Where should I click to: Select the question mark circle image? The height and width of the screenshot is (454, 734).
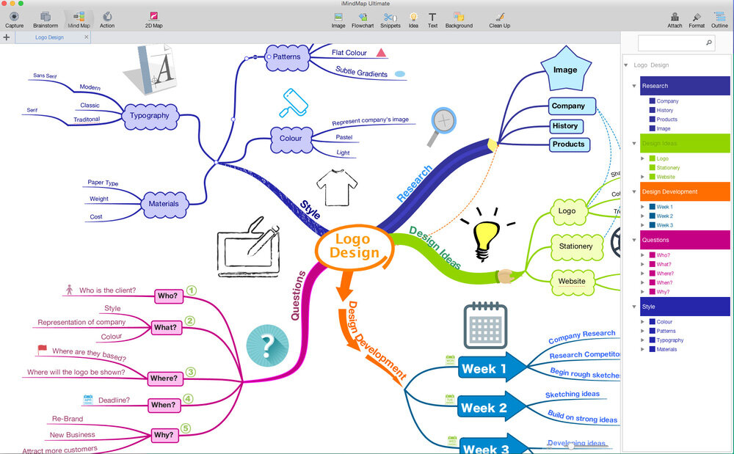(x=267, y=345)
